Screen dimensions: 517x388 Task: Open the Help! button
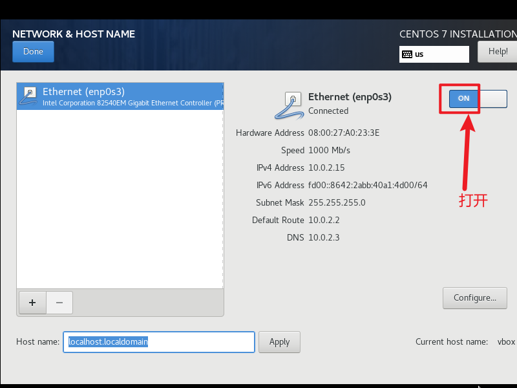point(497,52)
